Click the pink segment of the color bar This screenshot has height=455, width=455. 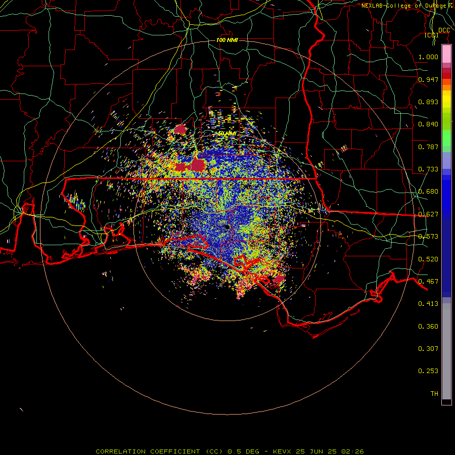coord(446,54)
